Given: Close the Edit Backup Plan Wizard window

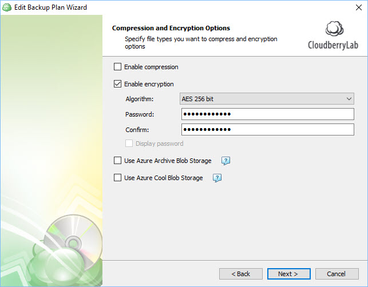Looking at the screenshot, I should coord(359,7).
